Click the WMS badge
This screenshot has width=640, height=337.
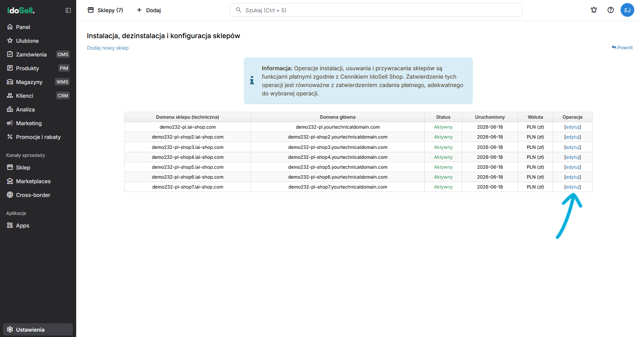coord(63,82)
